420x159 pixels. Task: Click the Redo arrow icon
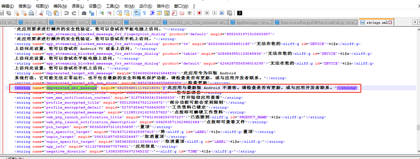(74, 13)
